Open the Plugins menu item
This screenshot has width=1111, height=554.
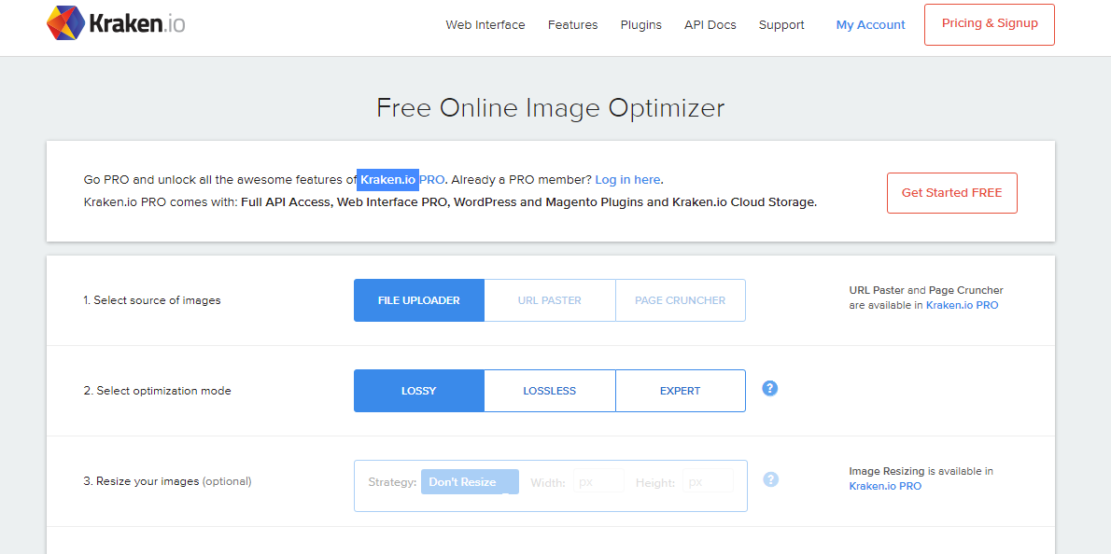tap(640, 25)
